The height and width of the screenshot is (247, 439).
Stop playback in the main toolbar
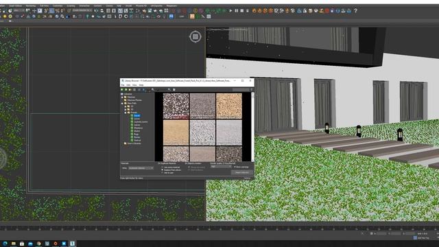pyautogui.click(x=242, y=11)
